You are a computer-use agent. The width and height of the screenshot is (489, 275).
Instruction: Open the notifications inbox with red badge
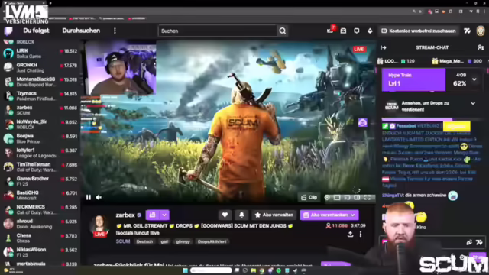point(330,31)
